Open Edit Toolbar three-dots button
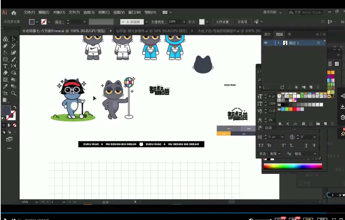The width and height of the screenshot is (345, 220). [9, 148]
